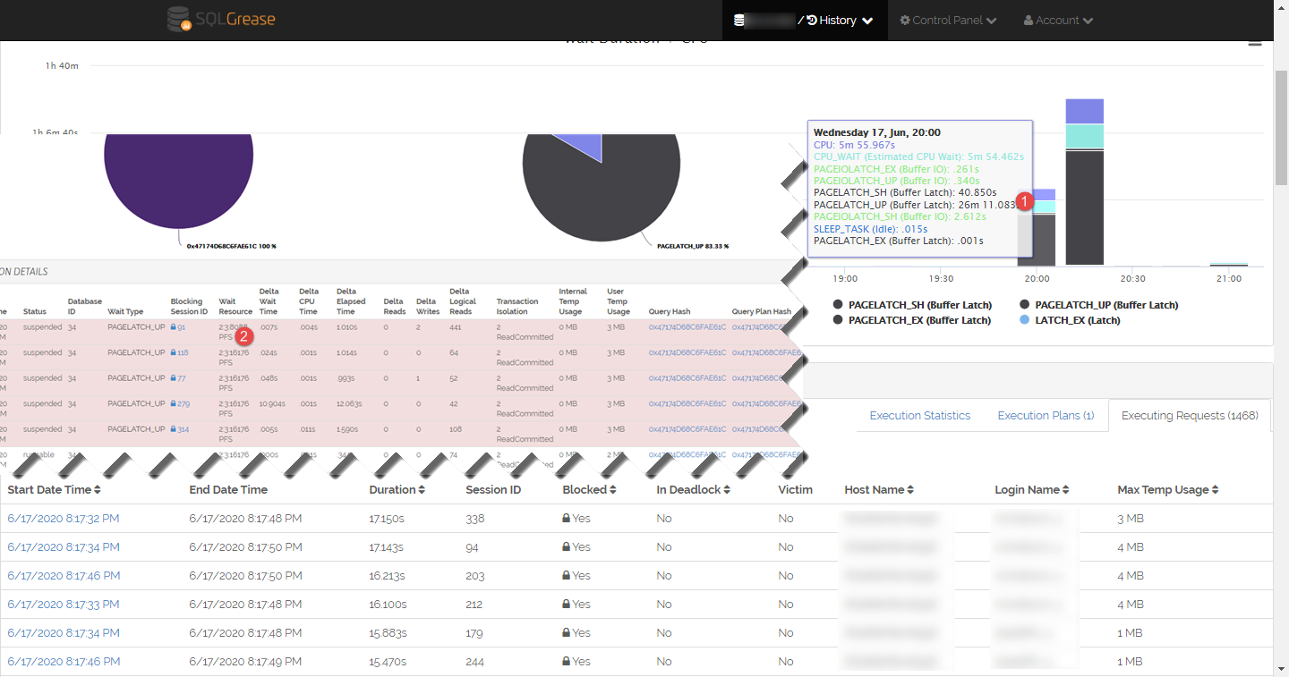Open start time link for session 203

click(64, 576)
